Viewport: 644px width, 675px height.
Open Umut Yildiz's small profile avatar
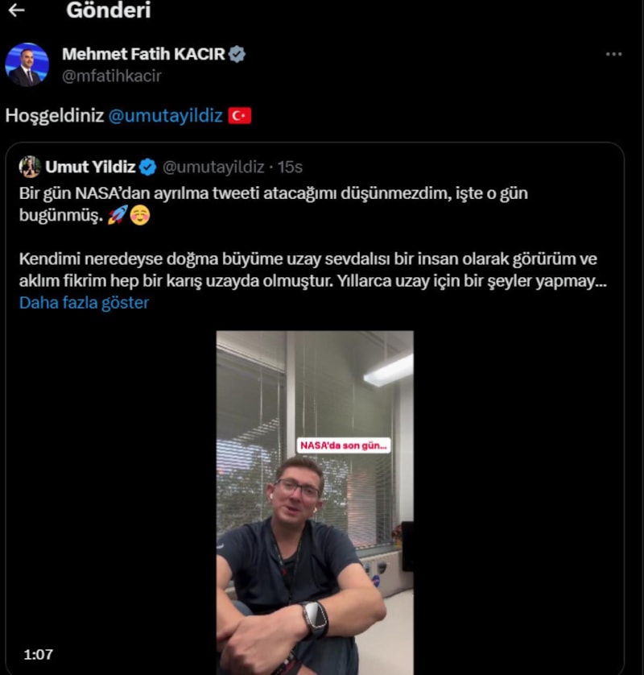click(30, 167)
